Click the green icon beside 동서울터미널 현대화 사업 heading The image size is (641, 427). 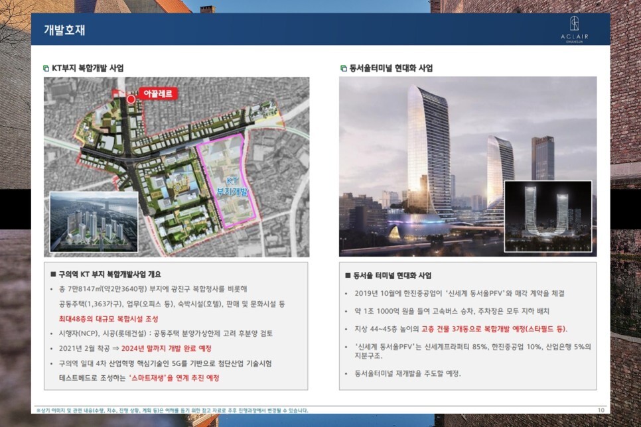coord(344,68)
